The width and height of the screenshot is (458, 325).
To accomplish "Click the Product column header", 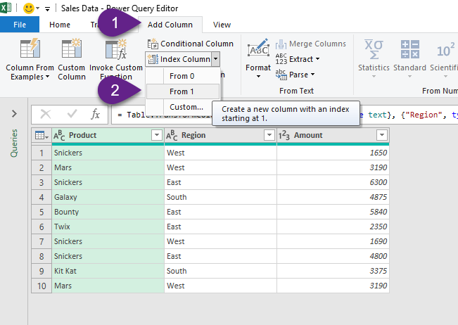I will [108, 135].
